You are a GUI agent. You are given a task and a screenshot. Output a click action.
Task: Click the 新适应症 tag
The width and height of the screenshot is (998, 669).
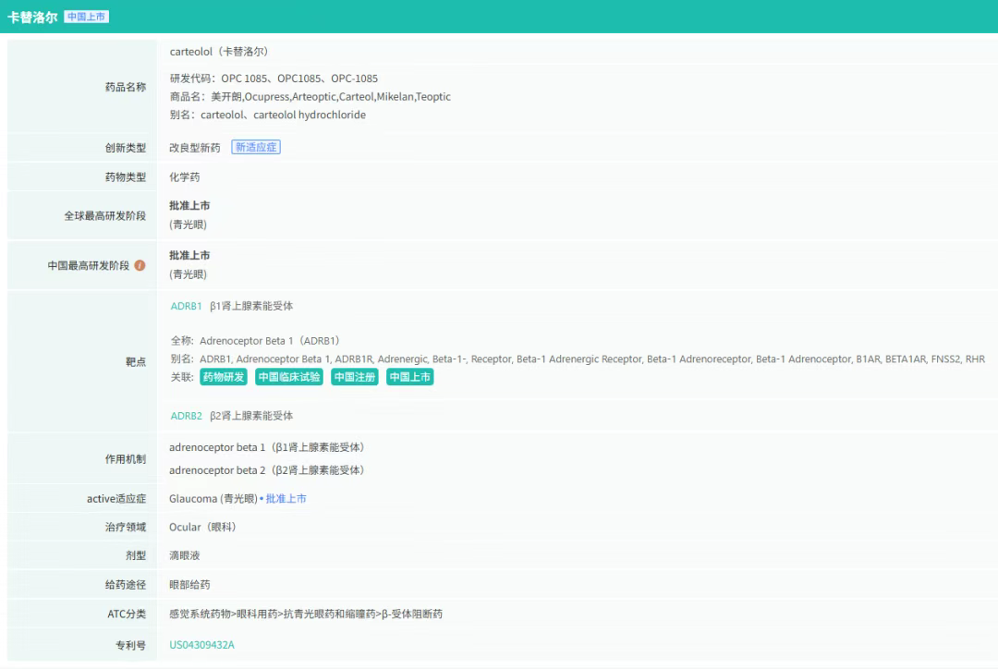coord(256,147)
